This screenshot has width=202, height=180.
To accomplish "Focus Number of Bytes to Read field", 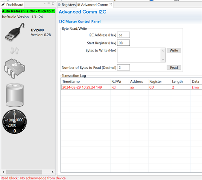I will coord(123,67).
